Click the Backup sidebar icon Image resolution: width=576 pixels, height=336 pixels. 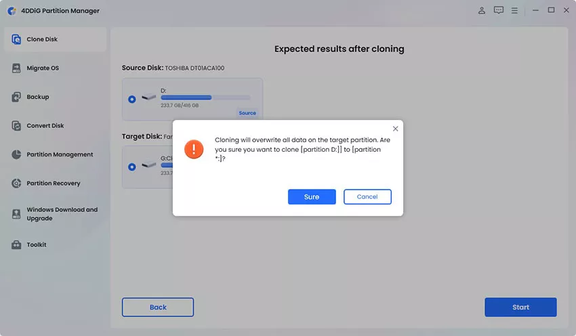click(x=16, y=97)
